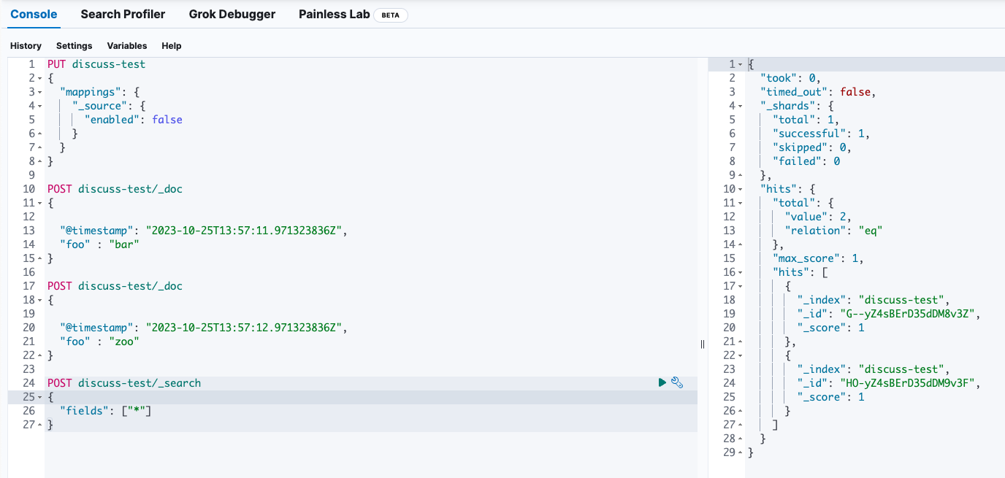Collapse the _shards object in the response
The width and height of the screenshot is (1005, 478).
pos(740,105)
